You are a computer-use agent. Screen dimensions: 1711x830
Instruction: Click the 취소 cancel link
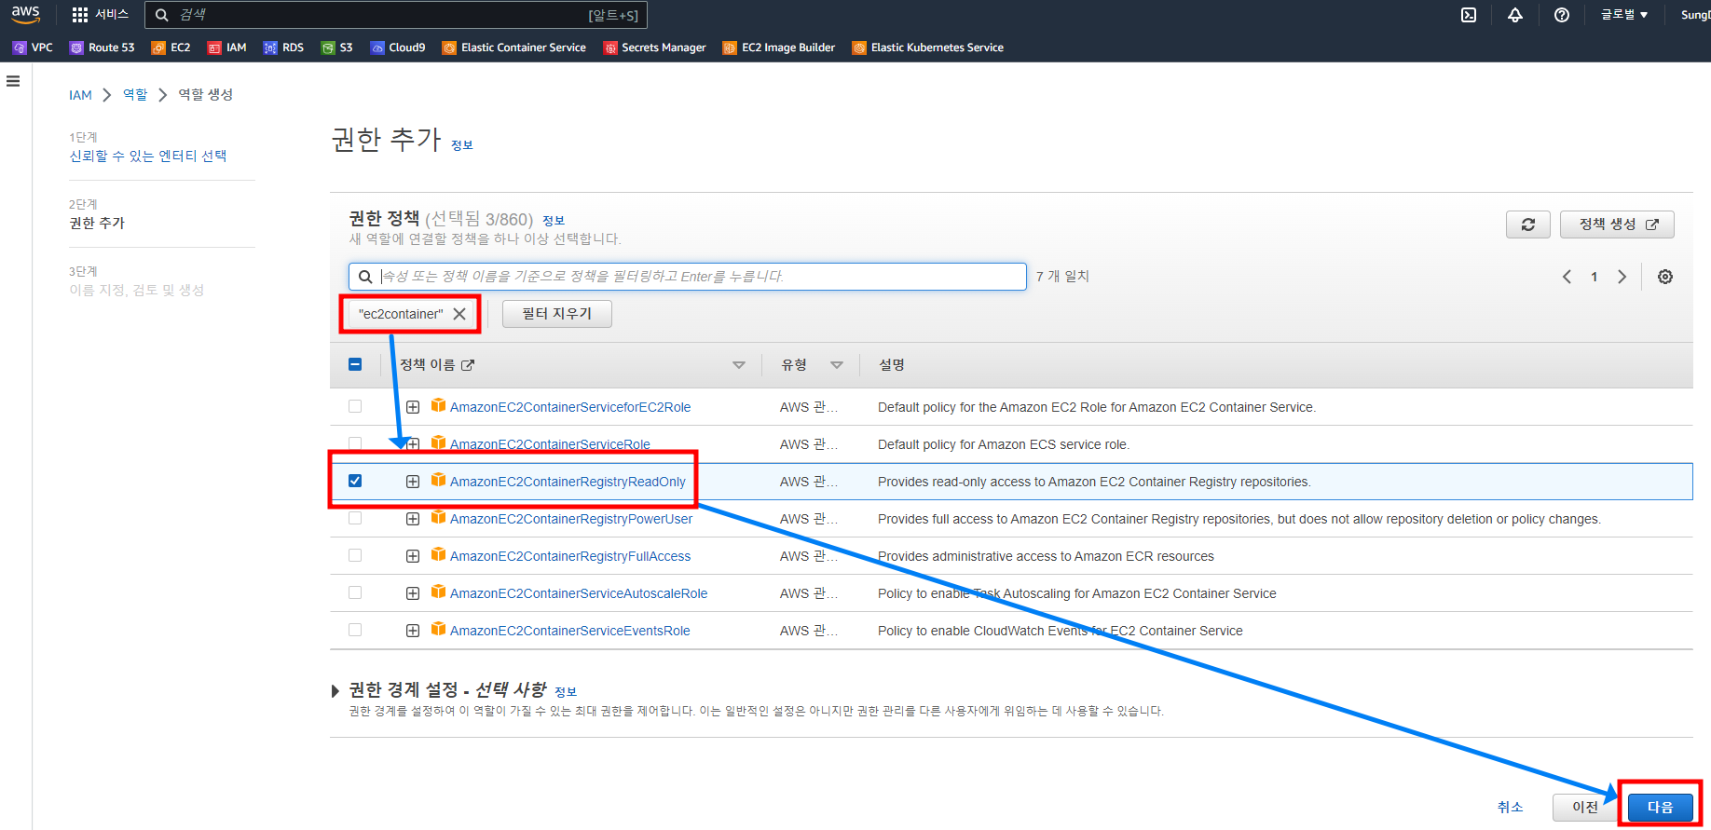tap(1511, 808)
